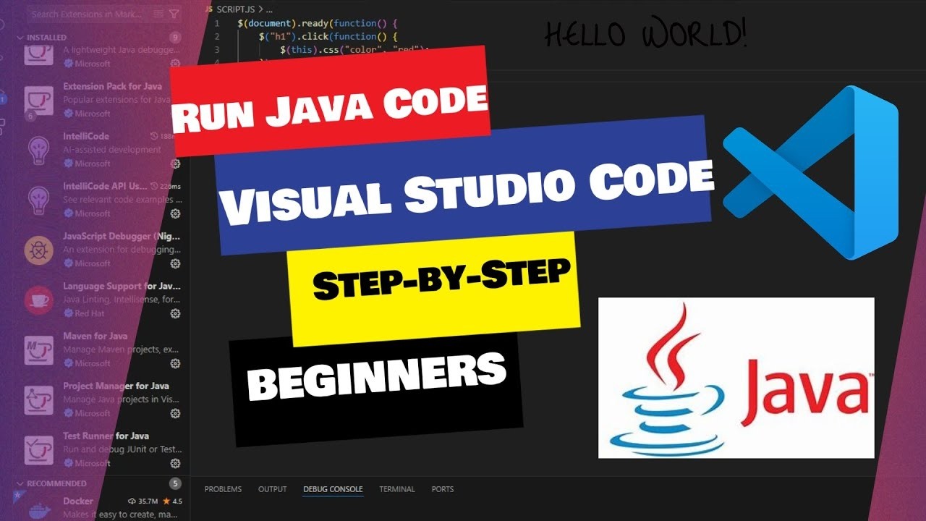Collapse the INSTALLED extensions section
926x521 pixels.
coord(20,37)
